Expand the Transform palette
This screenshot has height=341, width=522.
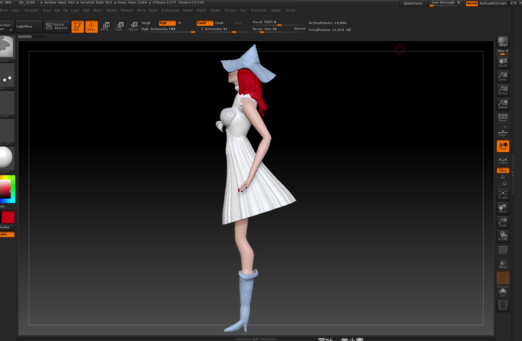pyautogui.click(x=258, y=10)
